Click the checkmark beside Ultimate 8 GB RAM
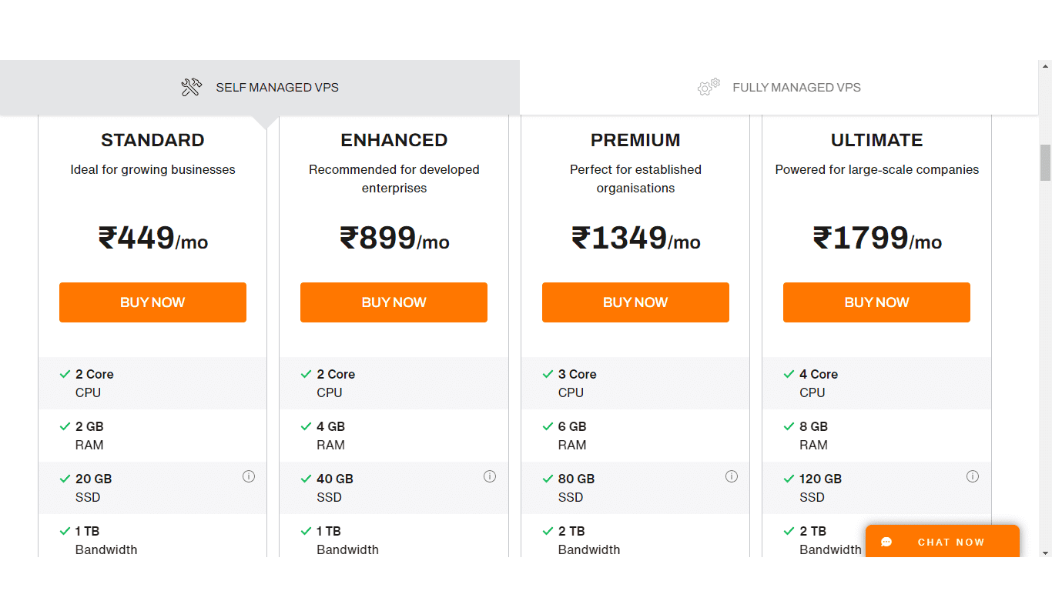The height and width of the screenshot is (591, 1052). tap(789, 426)
